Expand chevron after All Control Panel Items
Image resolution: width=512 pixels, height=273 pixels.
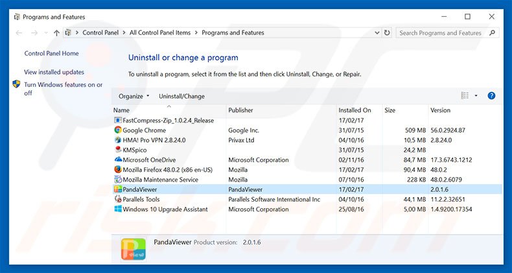click(x=196, y=32)
